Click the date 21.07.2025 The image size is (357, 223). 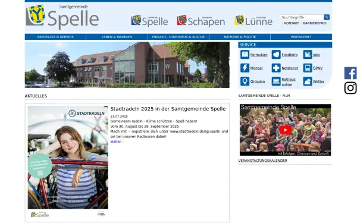(119, 117)
